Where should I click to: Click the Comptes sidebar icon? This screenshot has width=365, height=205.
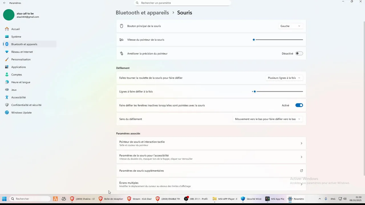click(x=7, y=75)
